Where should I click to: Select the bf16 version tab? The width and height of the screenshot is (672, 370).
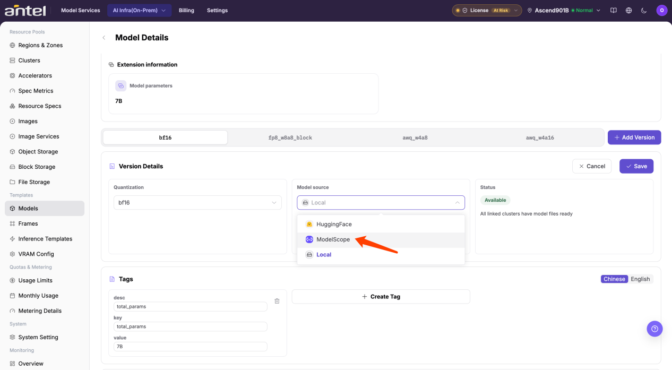pyautogui.click(x=165, y=137)
